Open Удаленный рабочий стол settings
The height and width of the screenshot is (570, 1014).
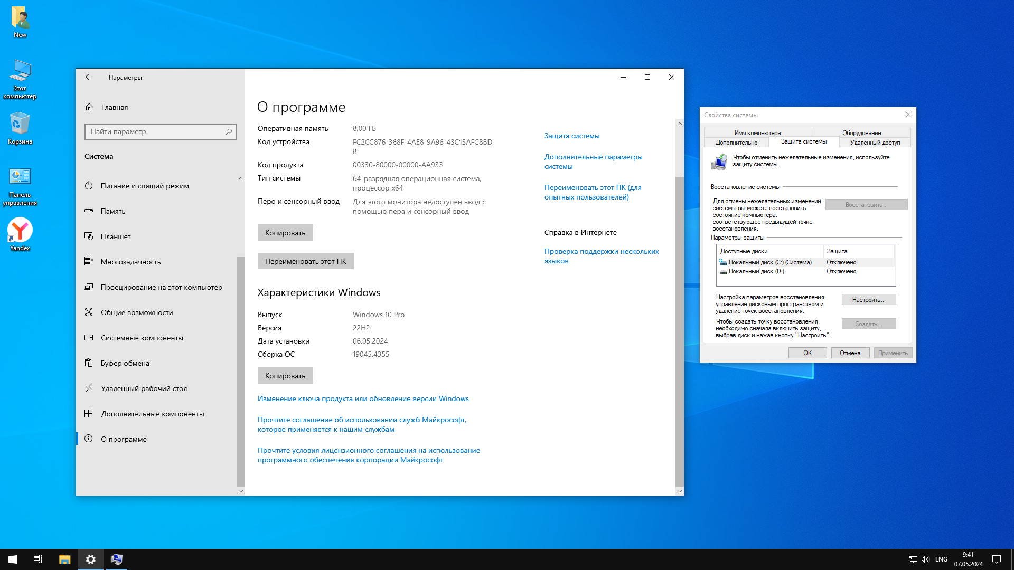144,388
